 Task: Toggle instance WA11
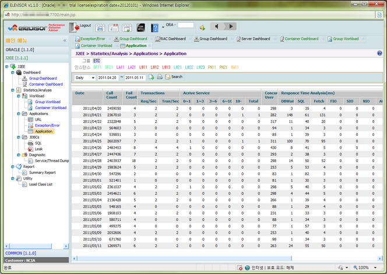(x=235, y=67)
